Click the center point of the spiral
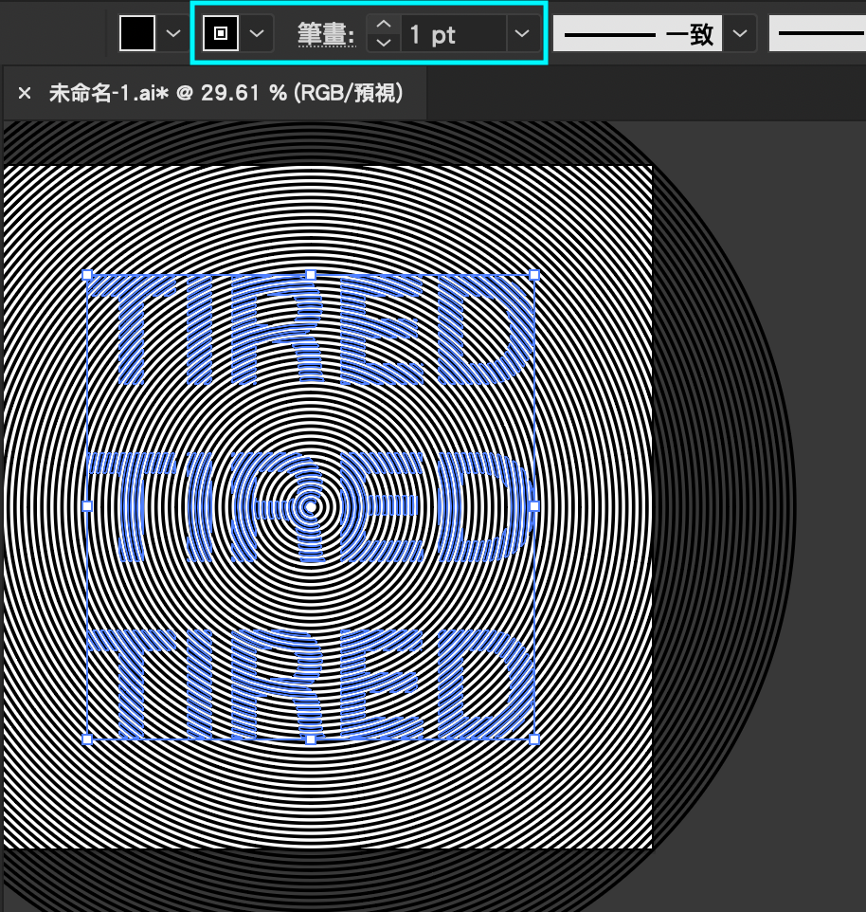The image size is (866, 912). [311, 507]
